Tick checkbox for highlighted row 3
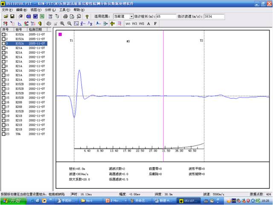The width and height of the screenshot is (273, 205). click(3, 43)
